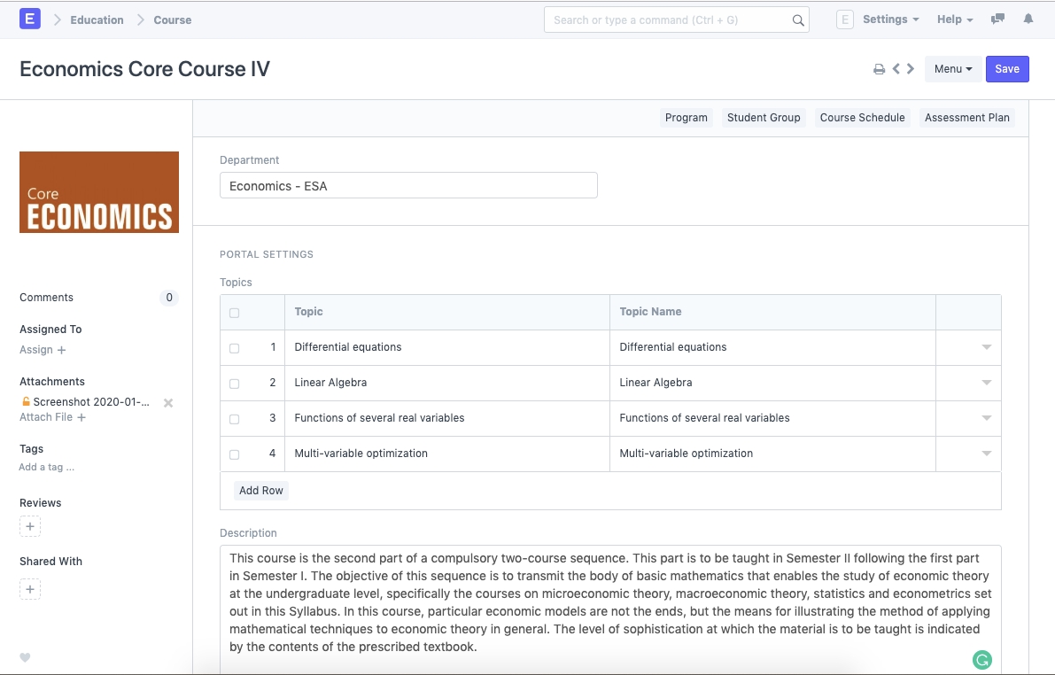Go to previous record arrow
This screenshot has width=1055, height=675.
(x=896, y=69)
